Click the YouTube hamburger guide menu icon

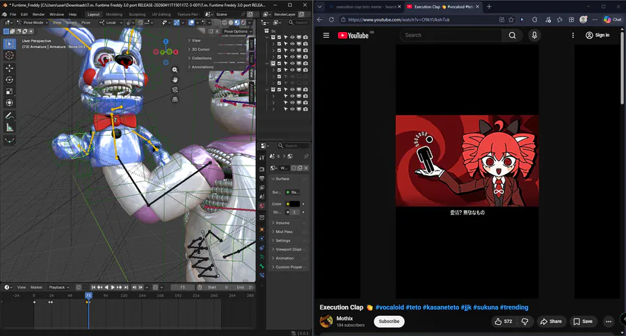[x=326, y=35]
